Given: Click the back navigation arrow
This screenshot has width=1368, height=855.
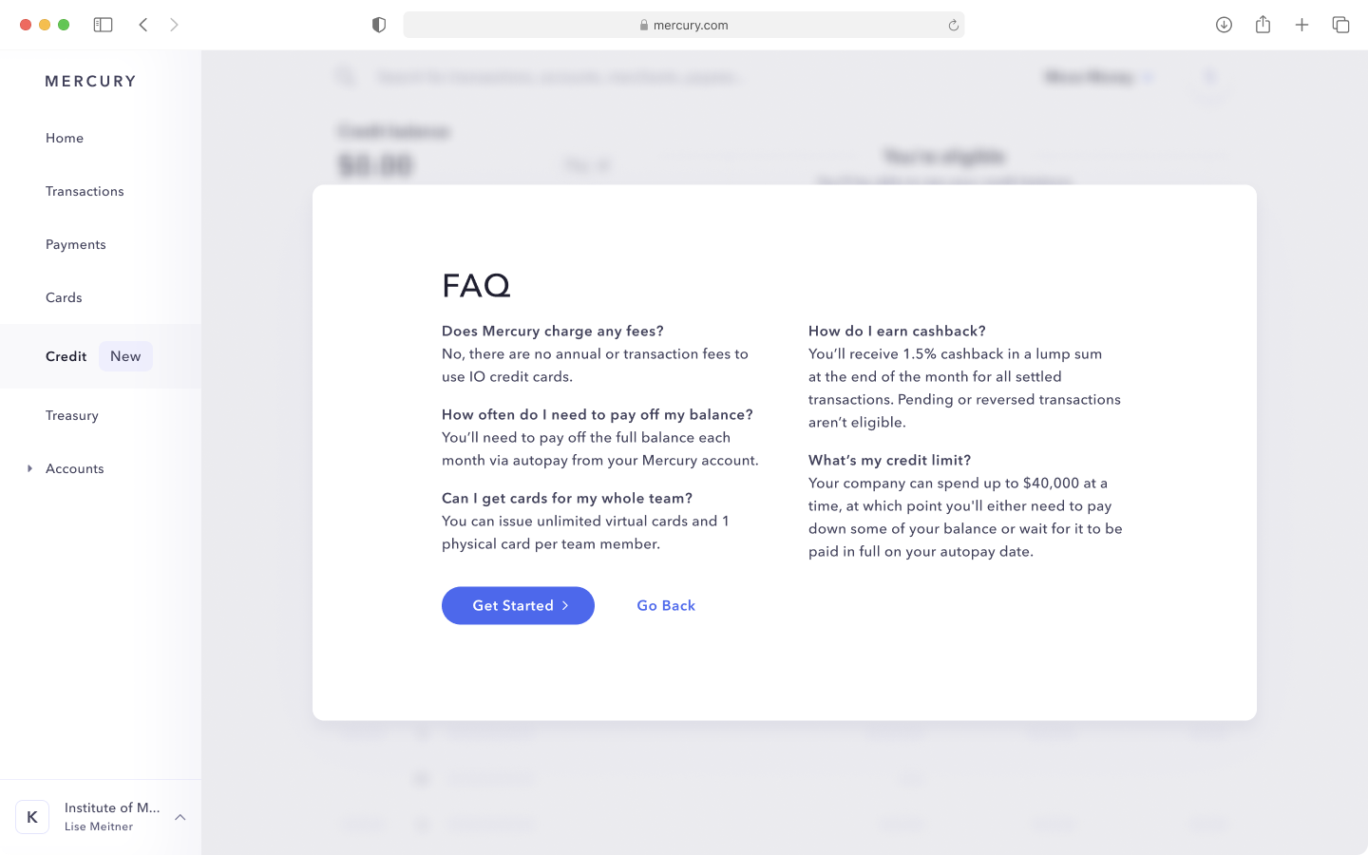Looking at the screenshot, I should tap(142, 24).
